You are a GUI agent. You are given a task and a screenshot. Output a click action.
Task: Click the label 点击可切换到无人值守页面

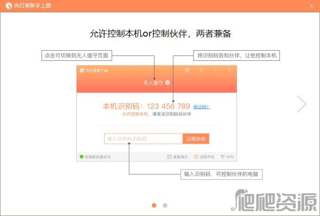[x=76, y=55]
